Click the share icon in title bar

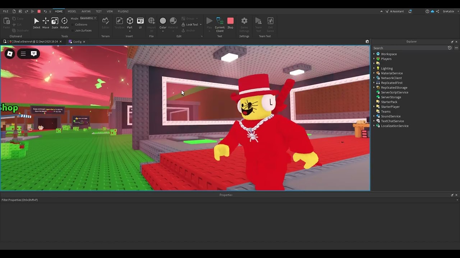437,11
